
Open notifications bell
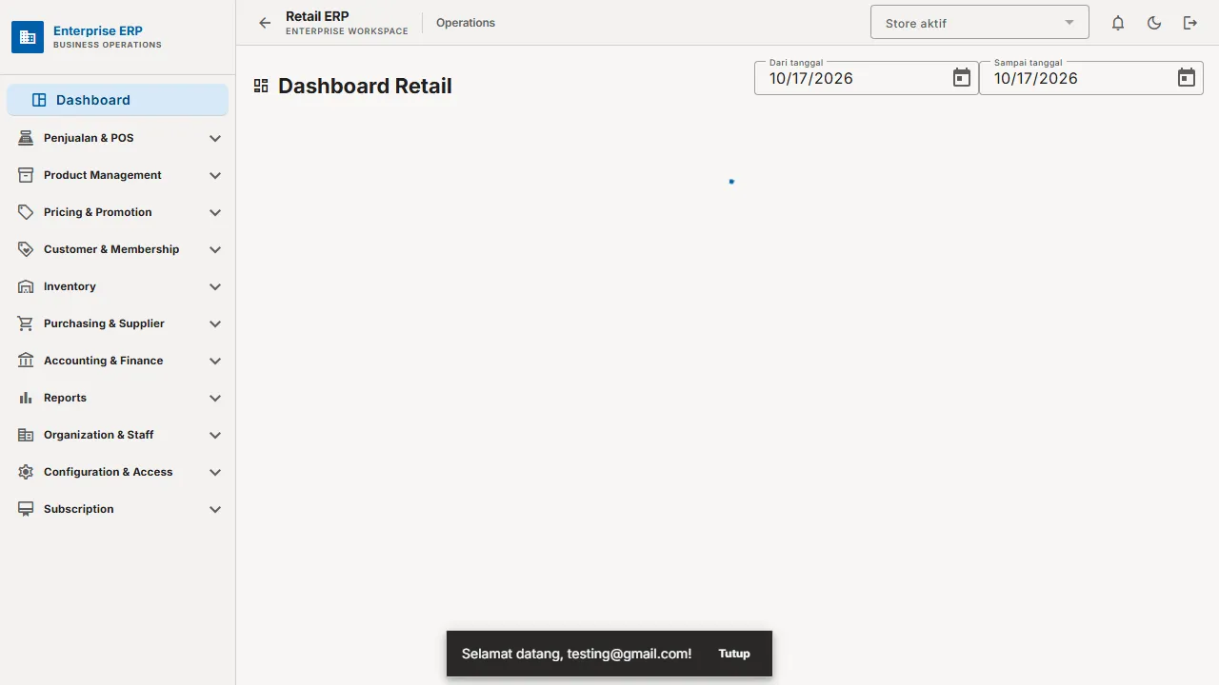pyautogui.click(x=1118, y=23)
